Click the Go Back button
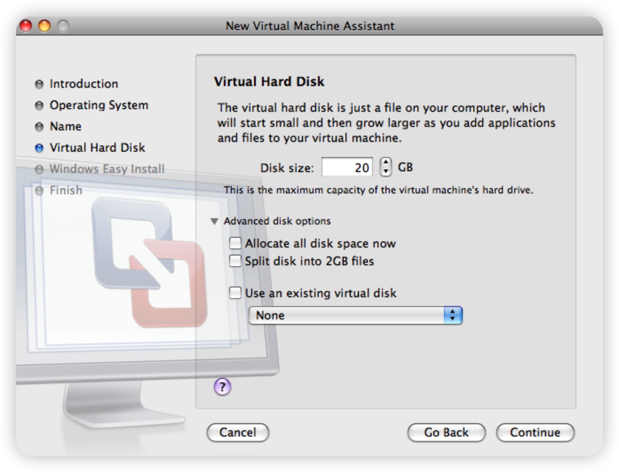This screenshot has width=619, height=472. (446, 432)
